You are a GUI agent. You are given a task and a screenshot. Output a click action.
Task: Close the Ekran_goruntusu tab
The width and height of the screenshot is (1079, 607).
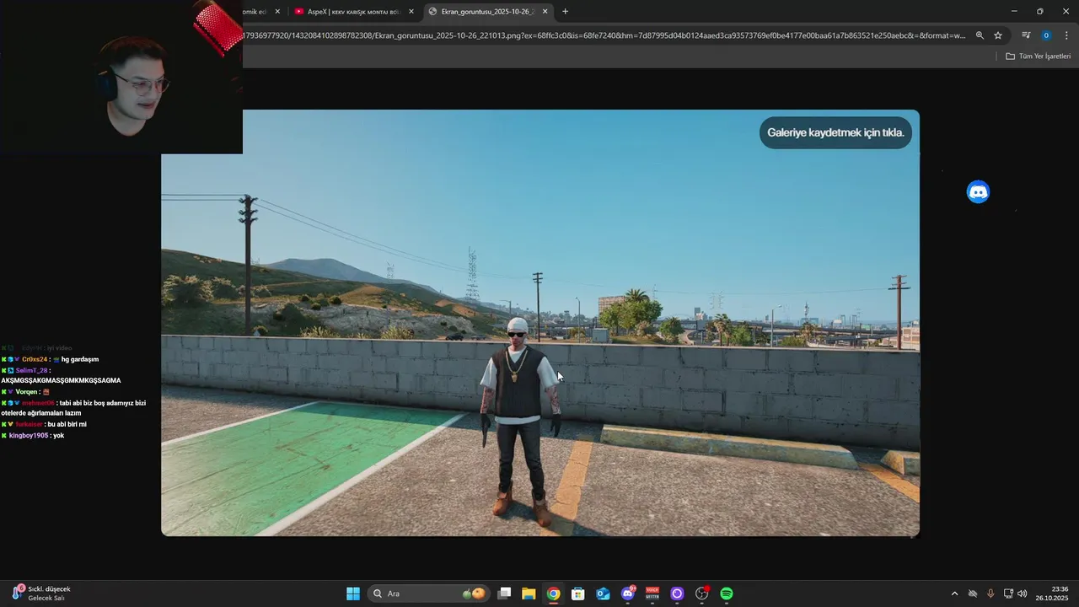tap(545, 12)
